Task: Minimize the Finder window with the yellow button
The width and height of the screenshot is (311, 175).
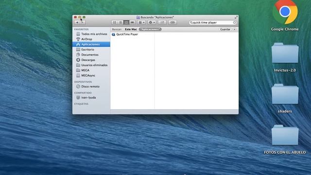Action: [80, 17]
